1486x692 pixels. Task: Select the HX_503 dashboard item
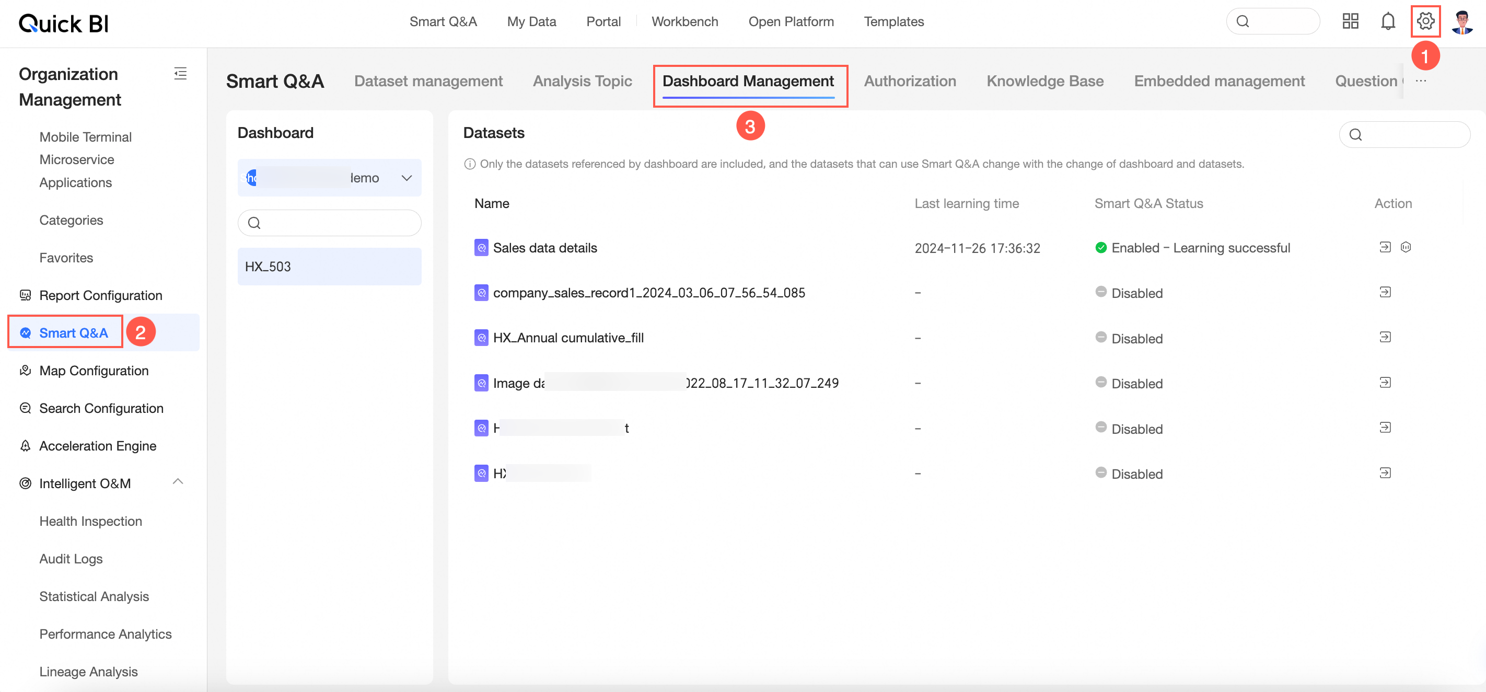click(x=329, y=266)
